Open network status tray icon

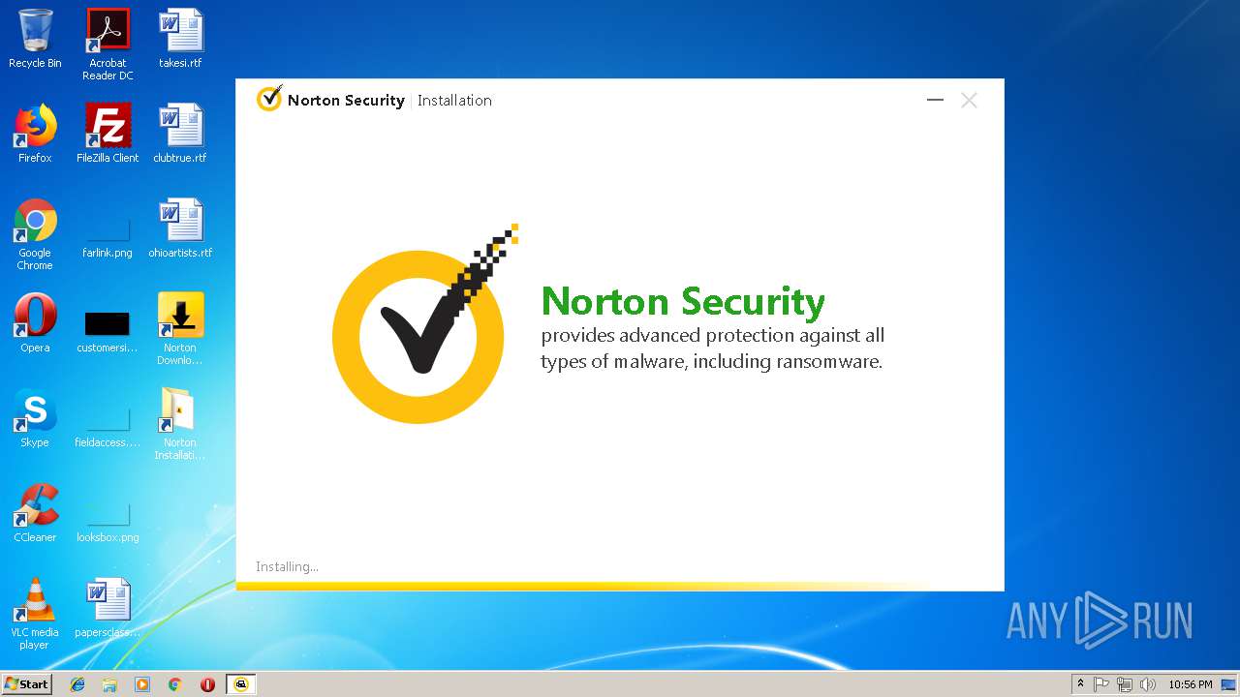click(x=1125, y=684)
